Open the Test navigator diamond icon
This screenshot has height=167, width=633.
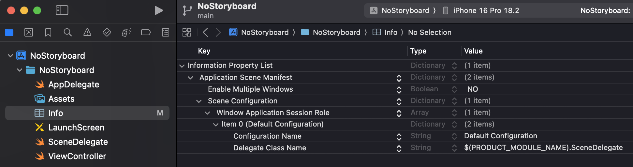107,32
